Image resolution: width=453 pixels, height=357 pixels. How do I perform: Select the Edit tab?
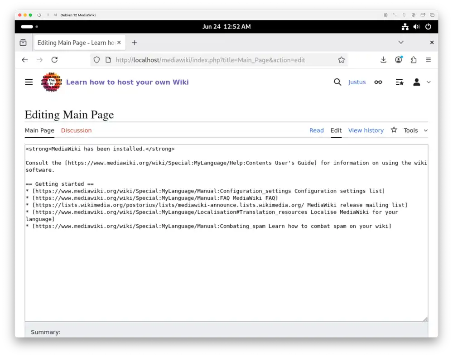tap(336, 130)
